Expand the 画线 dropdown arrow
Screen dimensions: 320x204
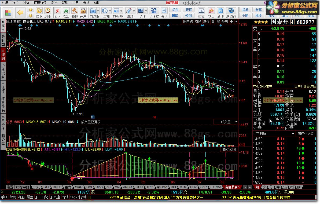click(134, 11)
